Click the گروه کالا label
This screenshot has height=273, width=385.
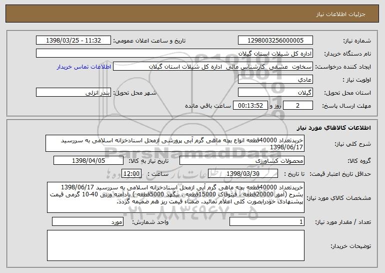[359, 161]
